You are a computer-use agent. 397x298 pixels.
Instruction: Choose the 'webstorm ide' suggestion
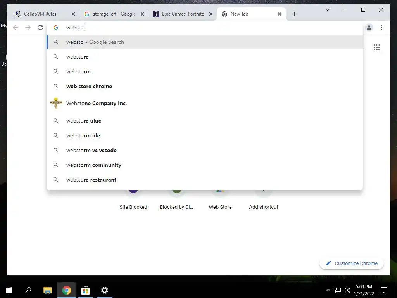tap(205, 135)
